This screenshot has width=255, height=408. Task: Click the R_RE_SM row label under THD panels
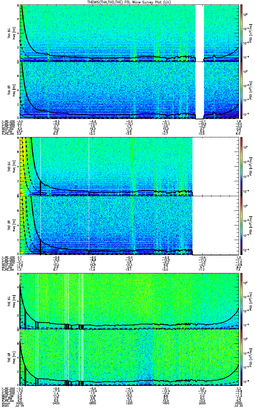coord(6,269)
